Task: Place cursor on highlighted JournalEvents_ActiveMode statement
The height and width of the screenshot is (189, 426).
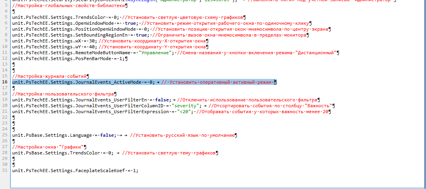Action: coord(82,82)
